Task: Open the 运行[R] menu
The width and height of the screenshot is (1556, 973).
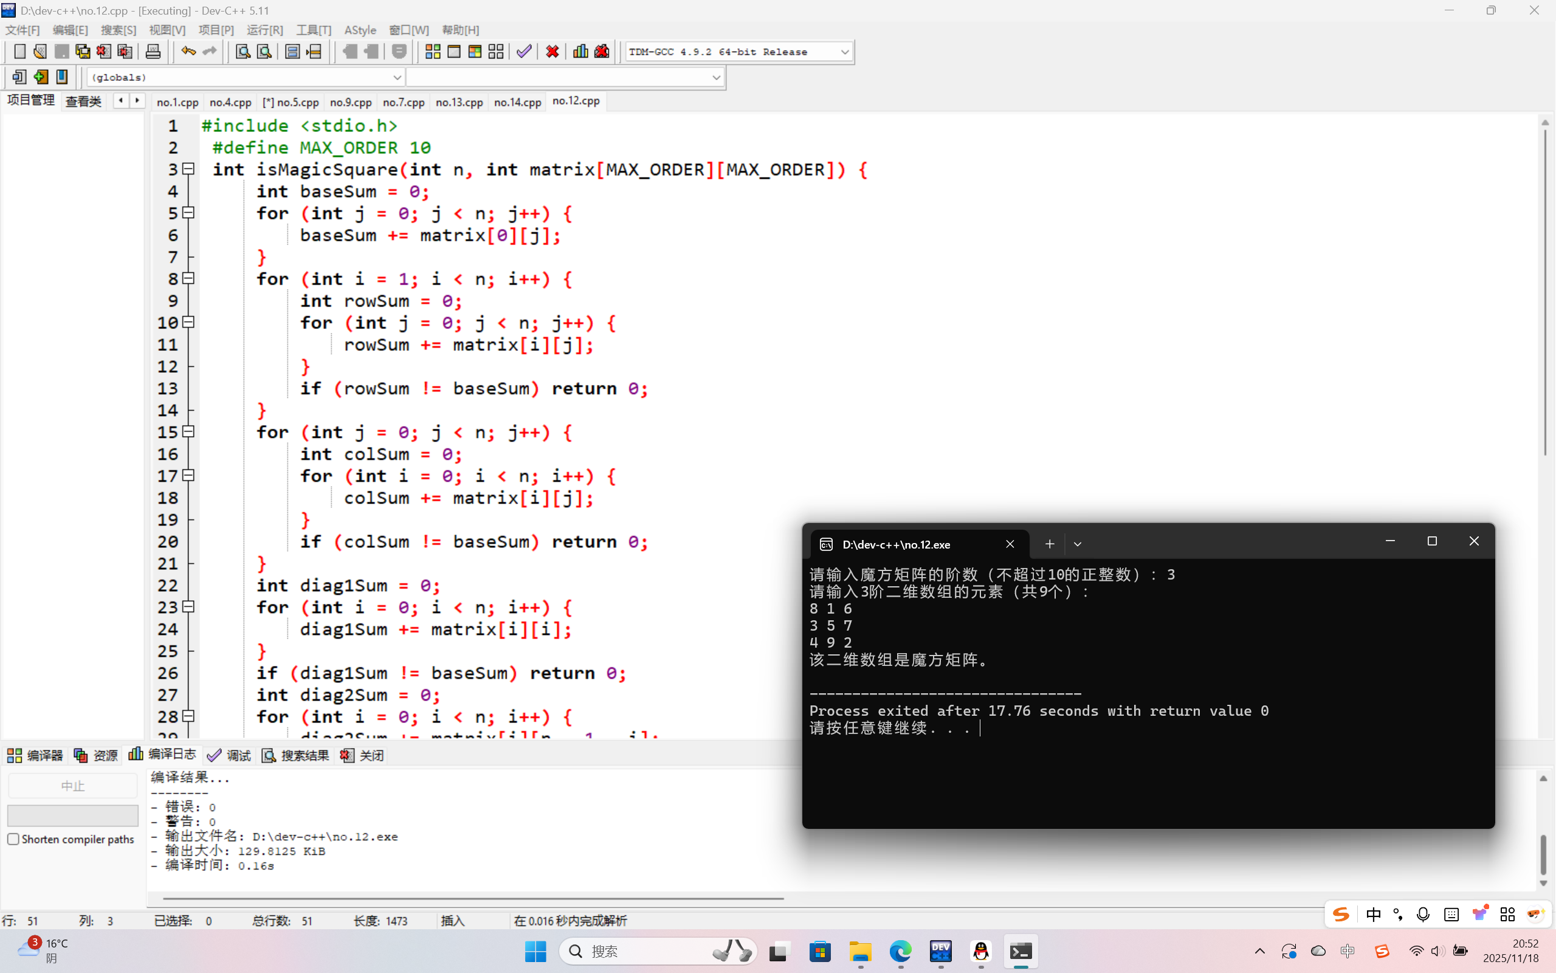Action: (264, 30)
